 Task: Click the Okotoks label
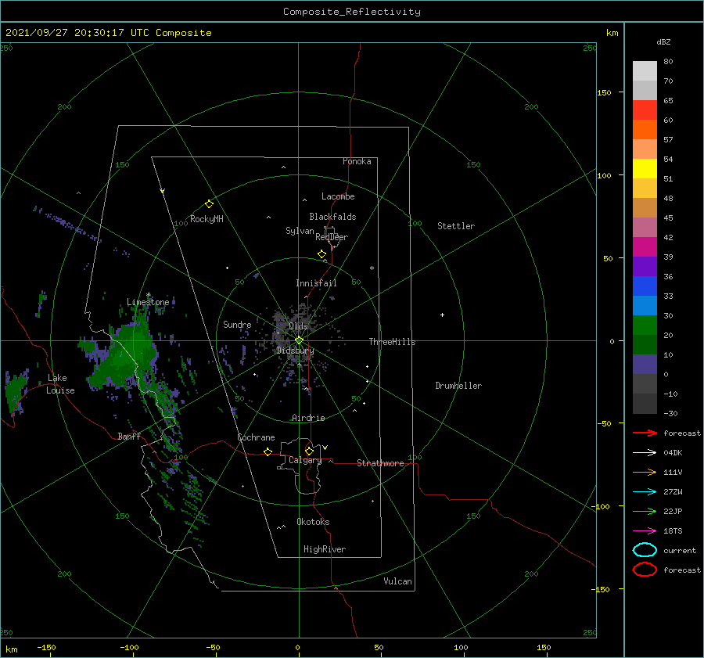pos(313,522)
